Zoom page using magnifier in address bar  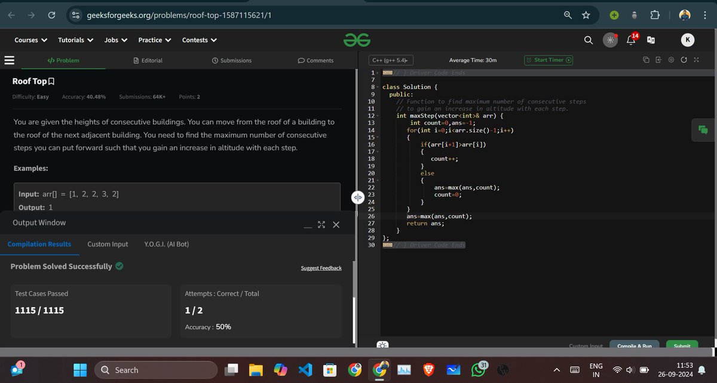pos(568,16)
